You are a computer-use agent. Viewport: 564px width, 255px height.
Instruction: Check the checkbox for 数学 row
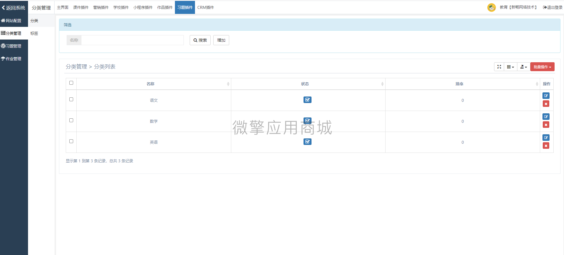tap(71, 120)
